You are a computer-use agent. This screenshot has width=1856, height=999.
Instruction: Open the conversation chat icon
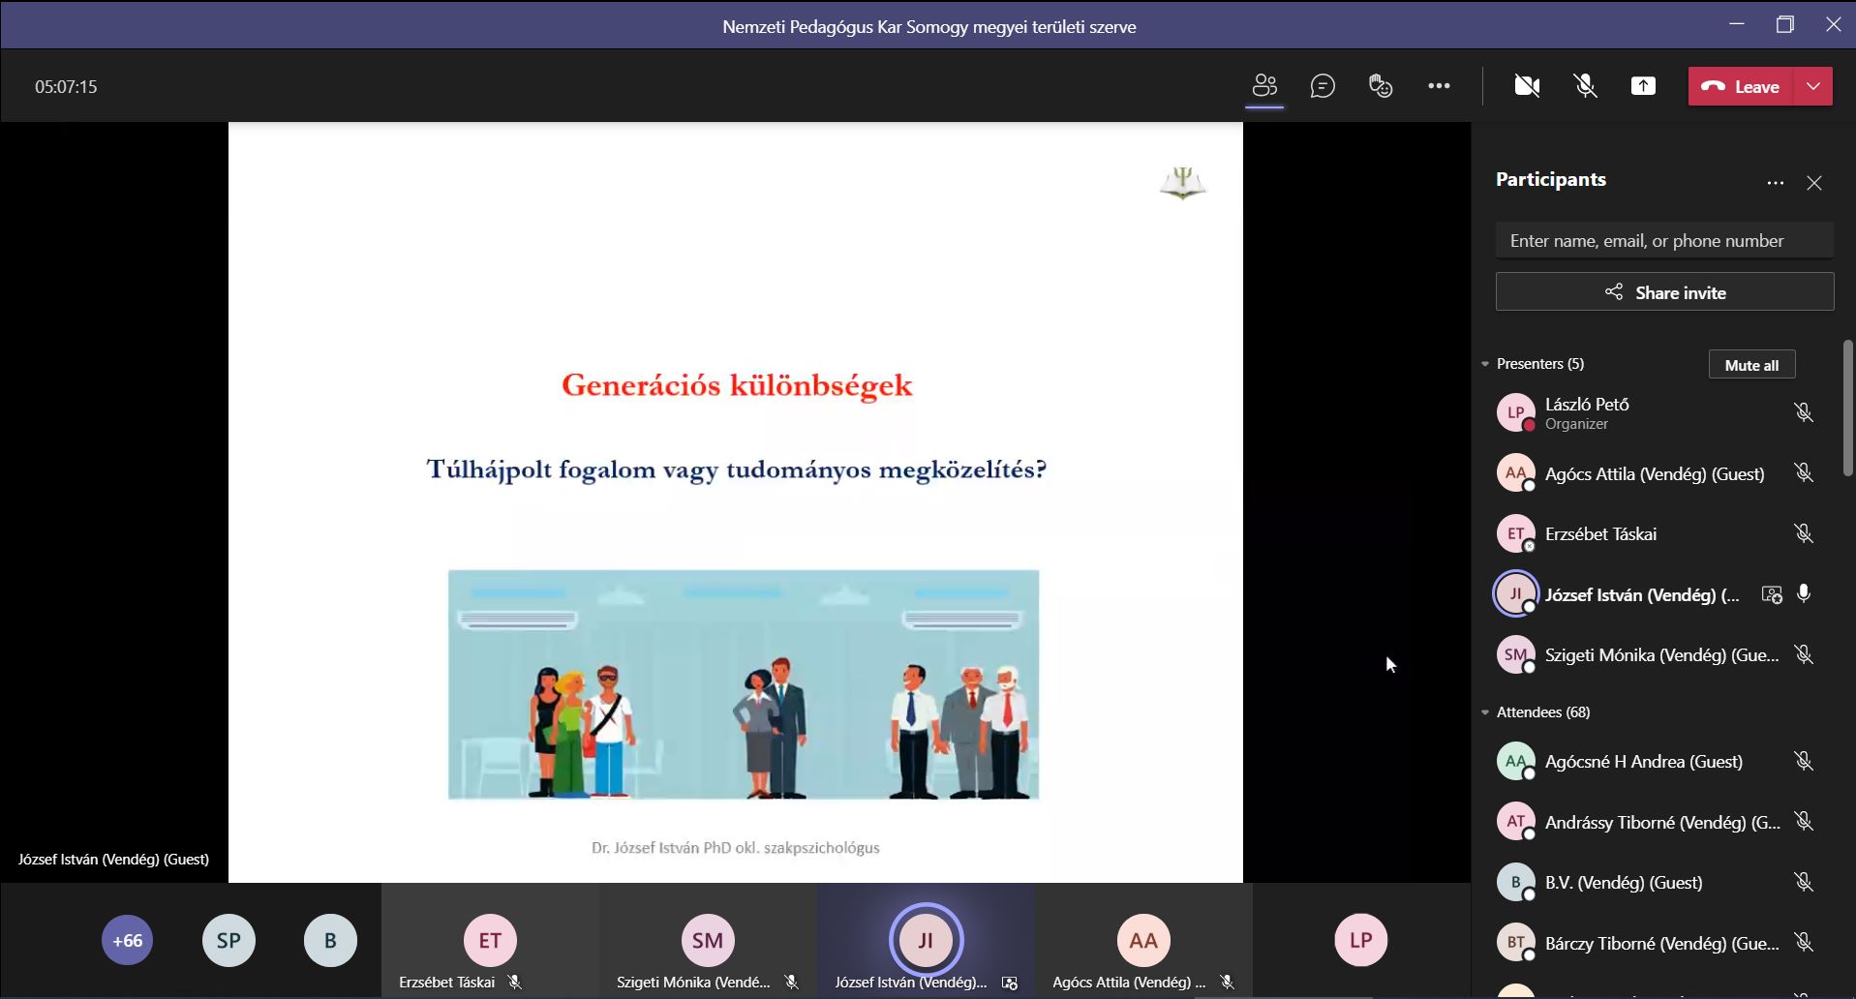click(x=1323, y=86)
